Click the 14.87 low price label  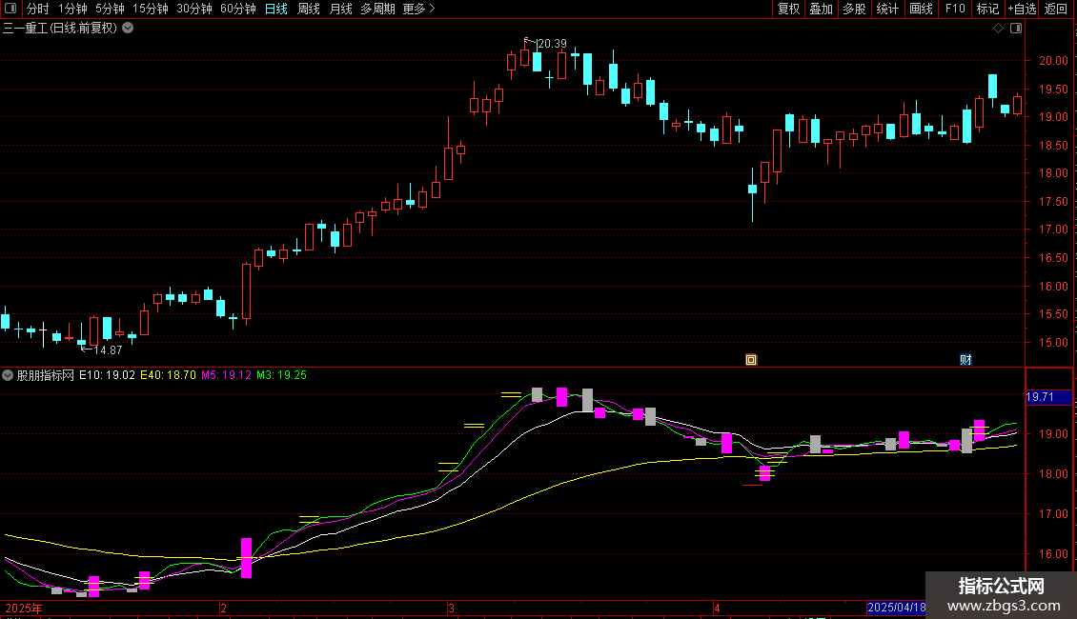108,350
